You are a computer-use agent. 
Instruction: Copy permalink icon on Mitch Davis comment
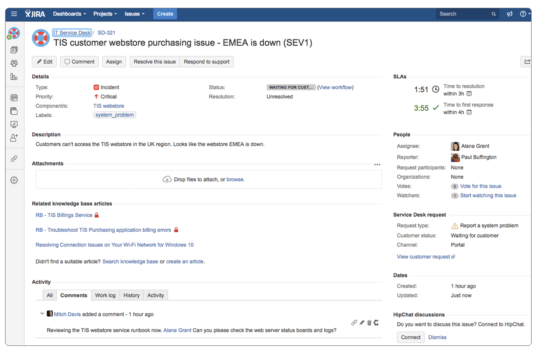pyautogui.click(x=354, y=323)
